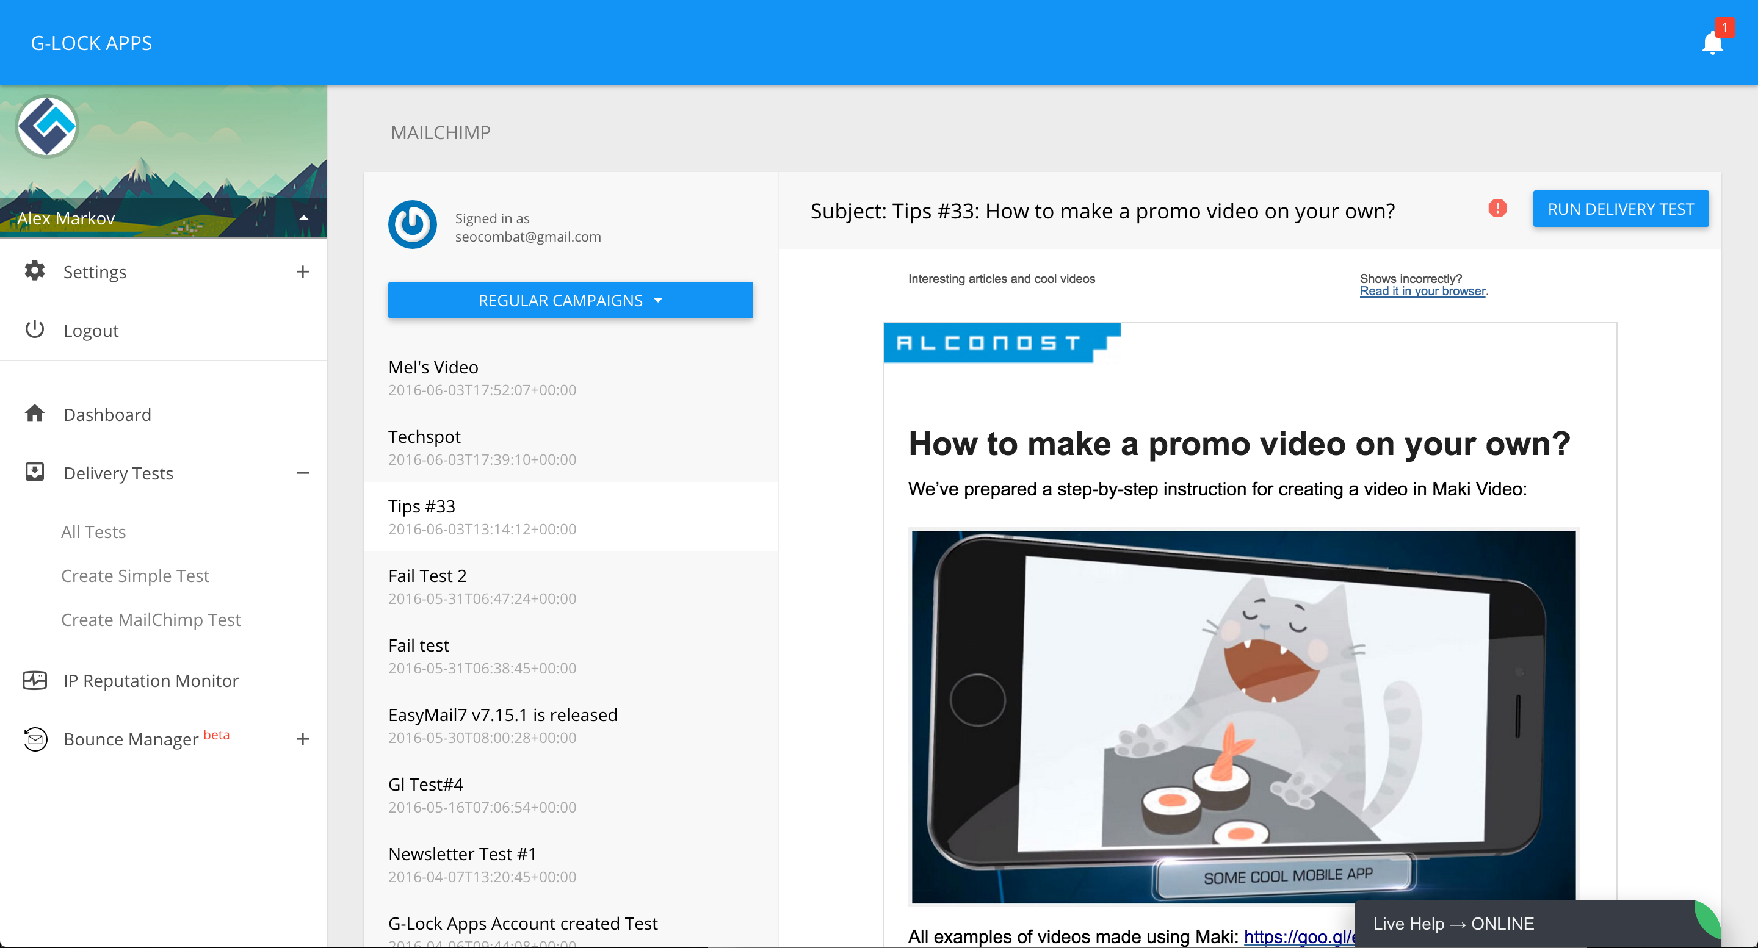Click the Dashboard home icon
The image size is (1758, 948).
[35, 413]
